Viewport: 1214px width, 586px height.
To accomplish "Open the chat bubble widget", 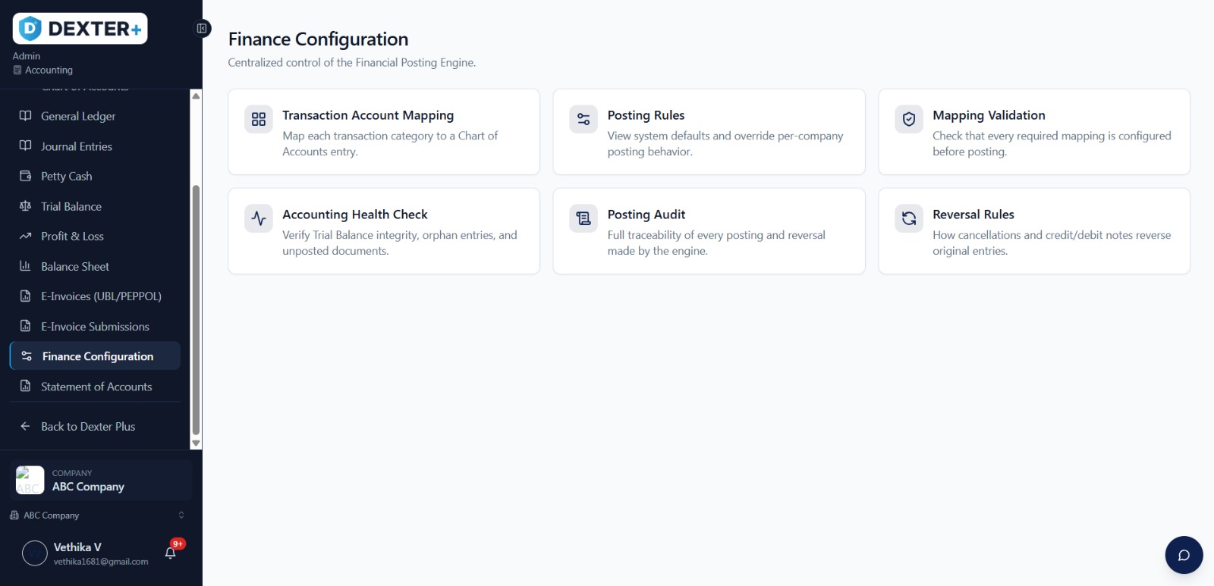I will [1184, 555].
